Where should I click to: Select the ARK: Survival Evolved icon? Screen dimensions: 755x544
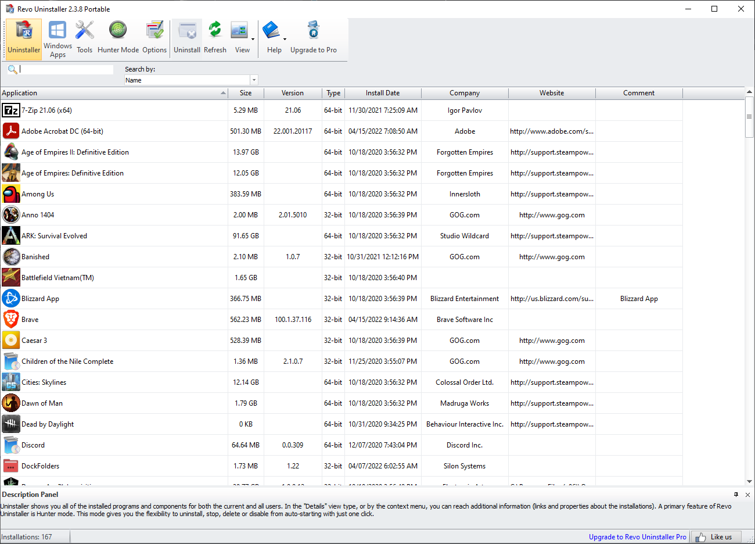(11, 236)
